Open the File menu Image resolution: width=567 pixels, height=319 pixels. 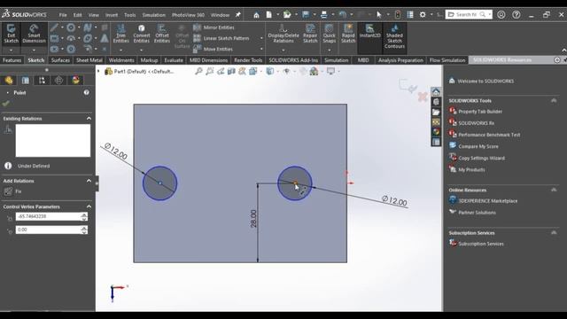(x=63, y=15)
